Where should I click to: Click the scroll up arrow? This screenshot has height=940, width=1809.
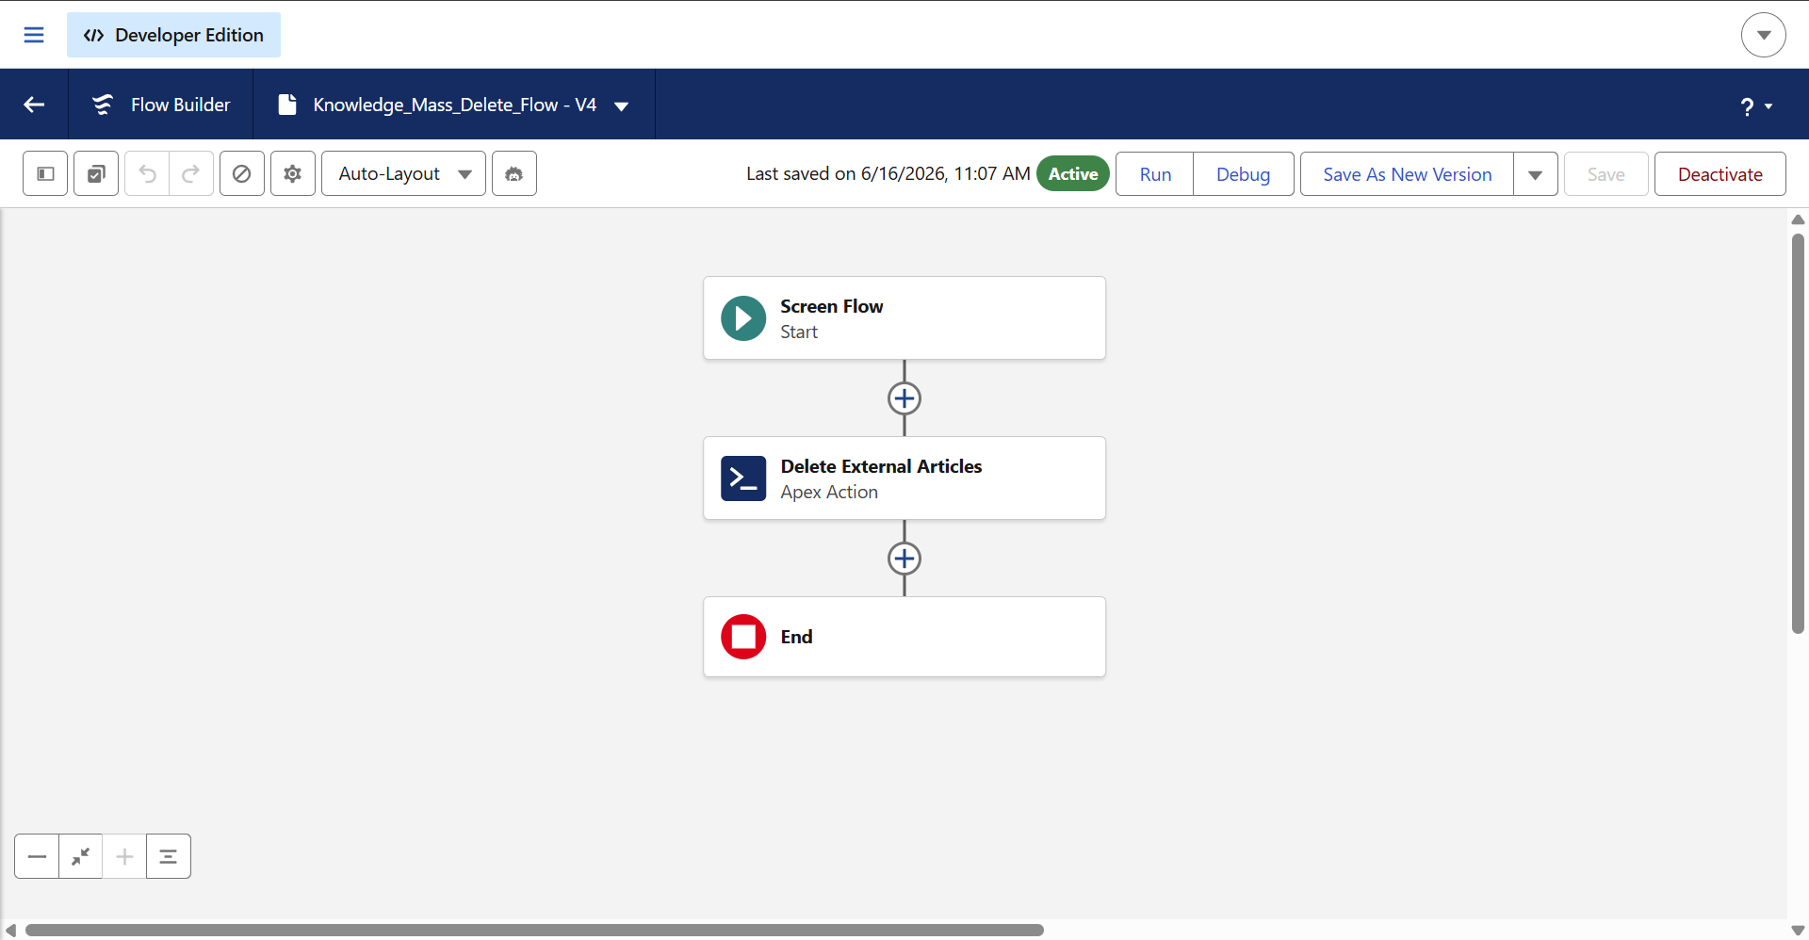1798,219
